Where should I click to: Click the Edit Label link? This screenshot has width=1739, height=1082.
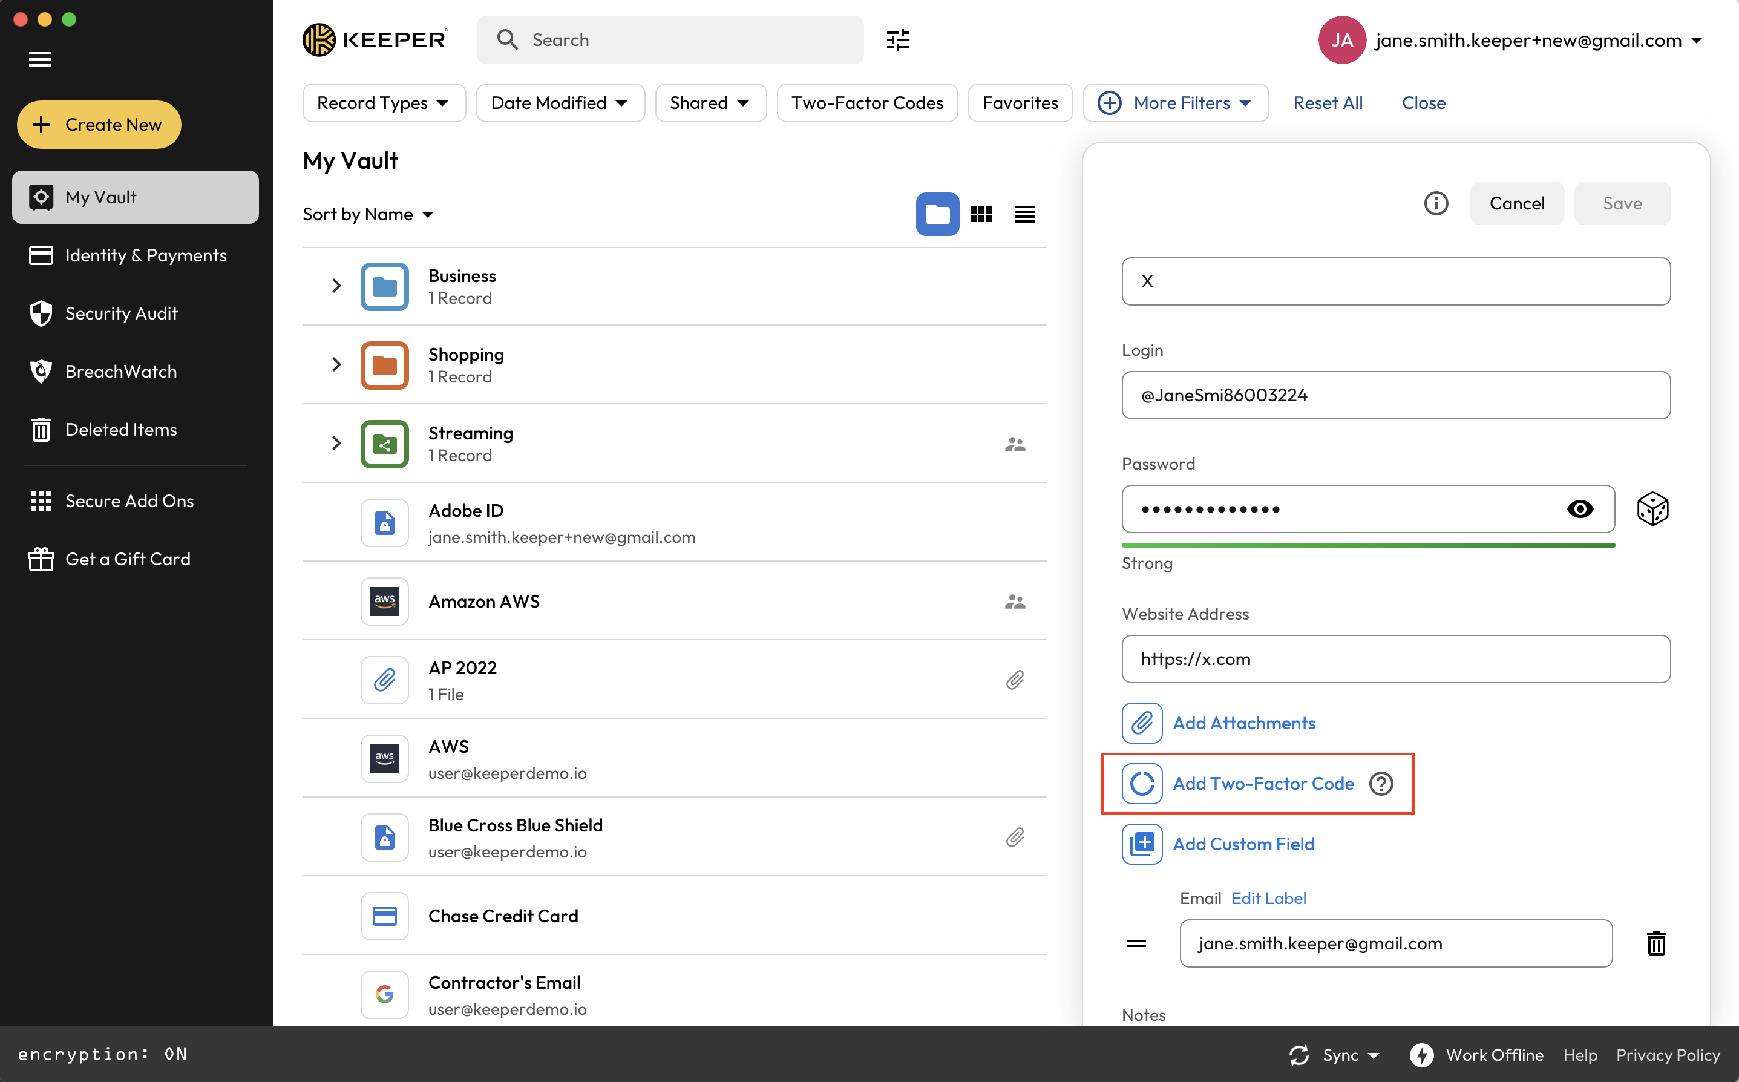click(x=1268, y=898)
